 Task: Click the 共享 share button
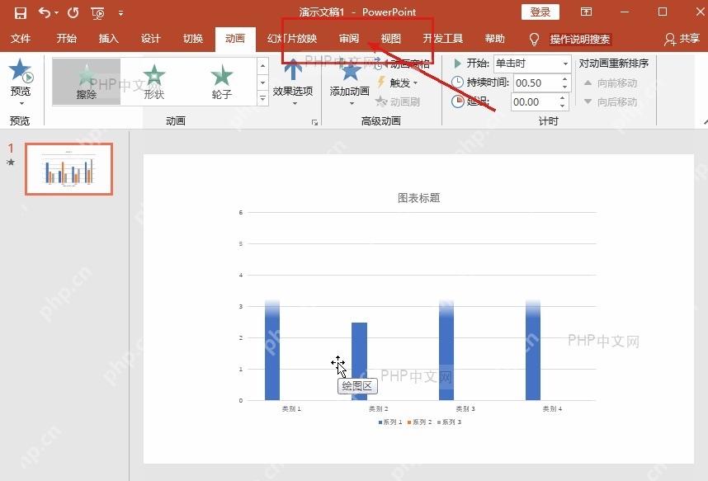[682, 39]
